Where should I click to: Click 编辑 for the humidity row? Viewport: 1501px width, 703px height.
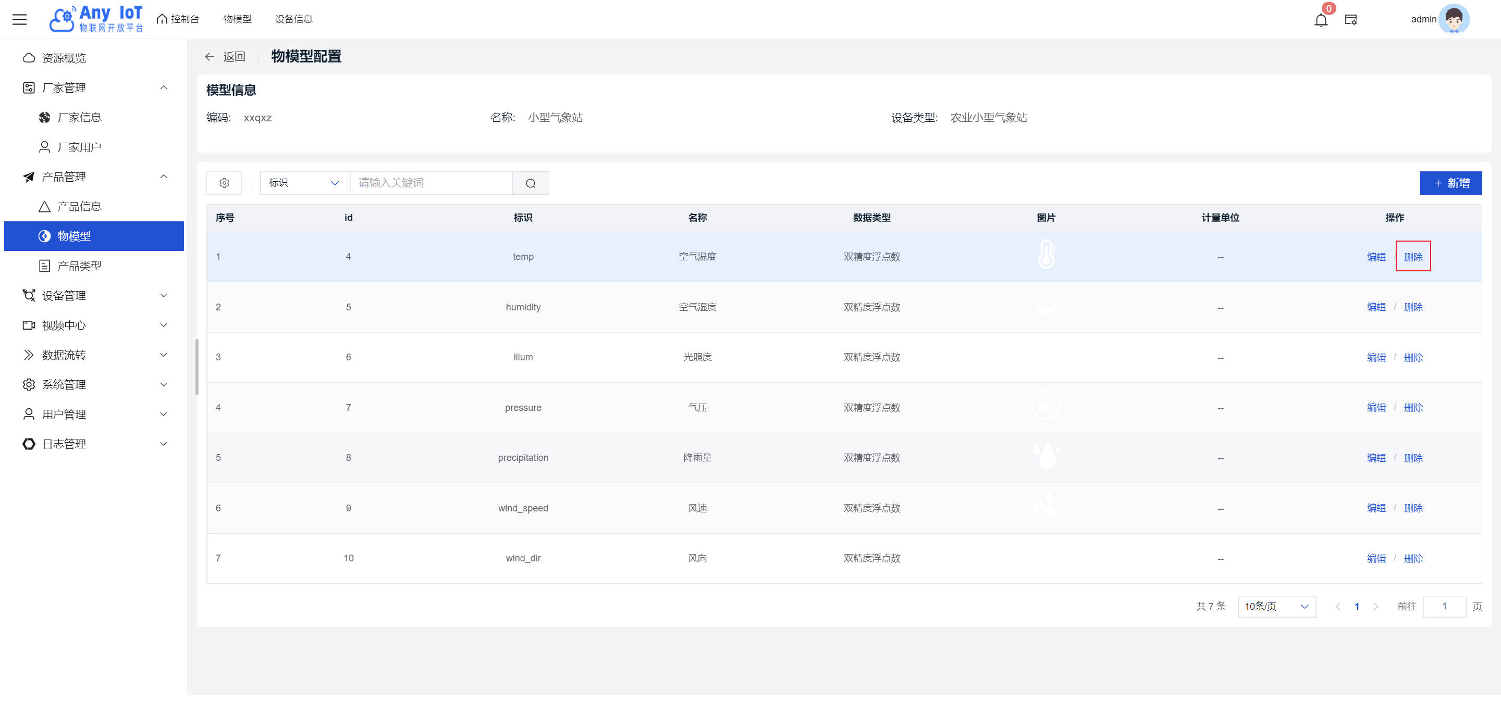1376,307
